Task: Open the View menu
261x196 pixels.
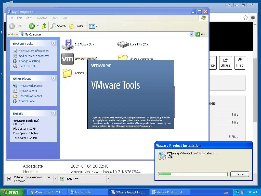Action: point(29,18)
